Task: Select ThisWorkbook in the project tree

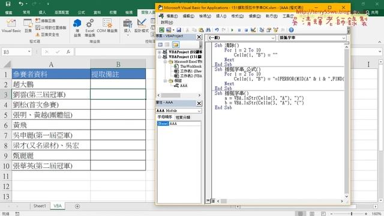Action: 191,67
